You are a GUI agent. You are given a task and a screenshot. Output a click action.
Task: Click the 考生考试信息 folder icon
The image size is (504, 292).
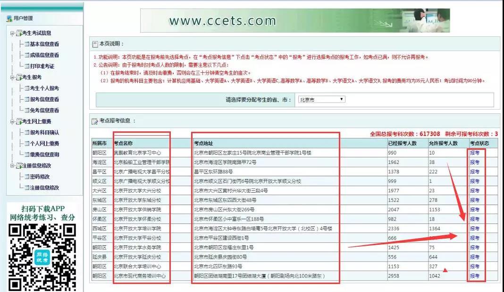(x=19, y=33)
